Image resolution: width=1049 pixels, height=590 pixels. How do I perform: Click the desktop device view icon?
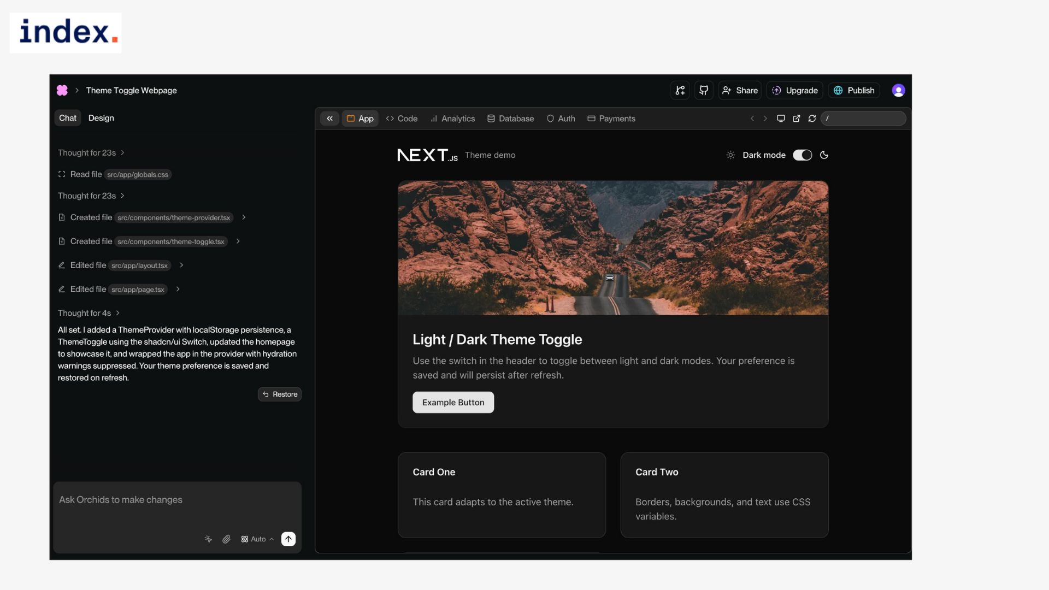pos(781,119)
